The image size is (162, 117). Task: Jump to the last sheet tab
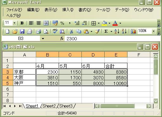click(20, 106)
